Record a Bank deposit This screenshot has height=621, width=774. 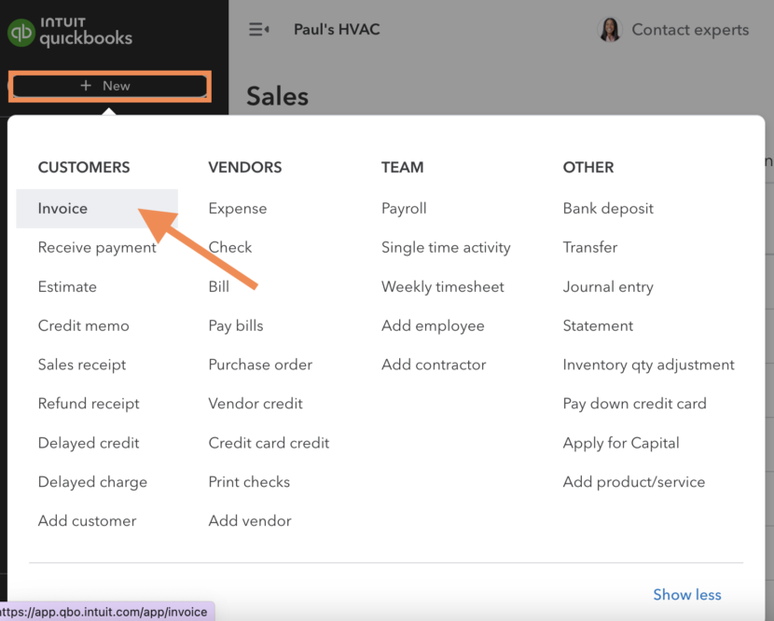[x=608, y=208]
